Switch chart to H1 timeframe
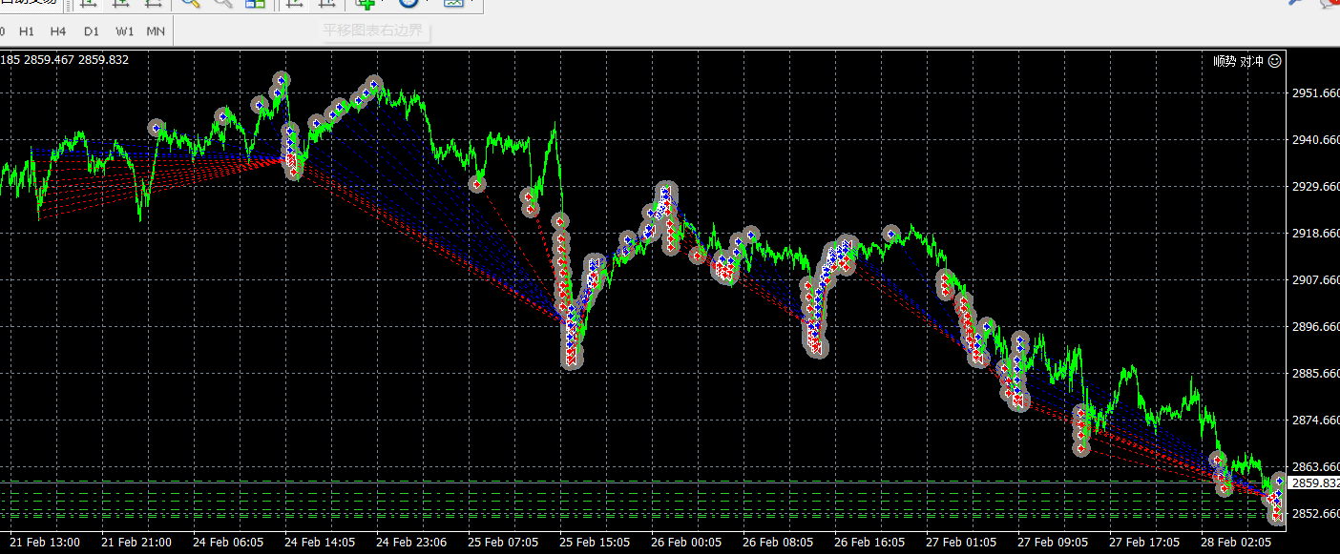1340x554 pixels. pyautogui.click(x=27, y=31)
